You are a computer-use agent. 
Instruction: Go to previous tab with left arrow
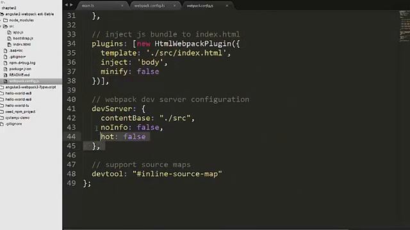point(67,4)
